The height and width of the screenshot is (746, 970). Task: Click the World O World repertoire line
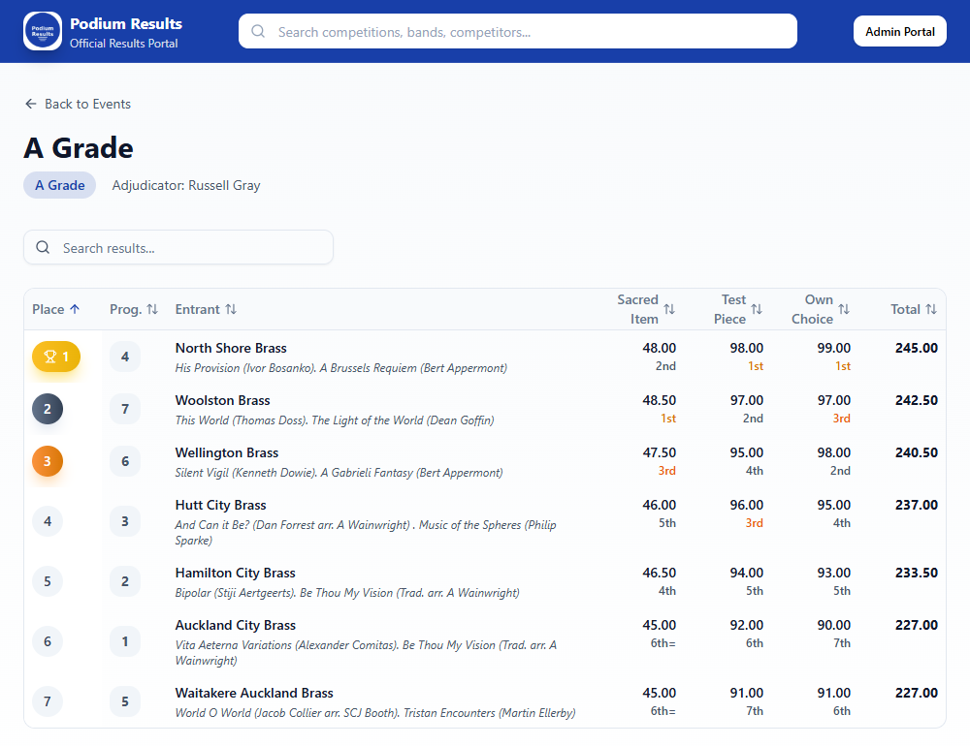pos(374,713)
